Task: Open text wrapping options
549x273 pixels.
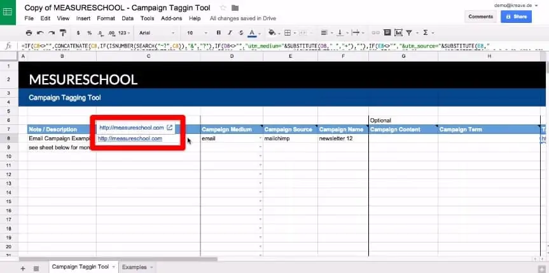Action: (x=356, y=33)
